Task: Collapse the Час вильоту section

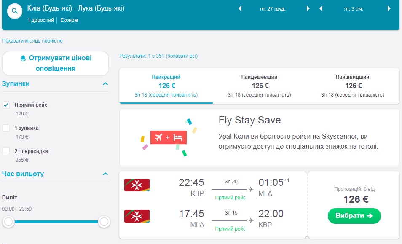Action: click(x=105, y=174)
